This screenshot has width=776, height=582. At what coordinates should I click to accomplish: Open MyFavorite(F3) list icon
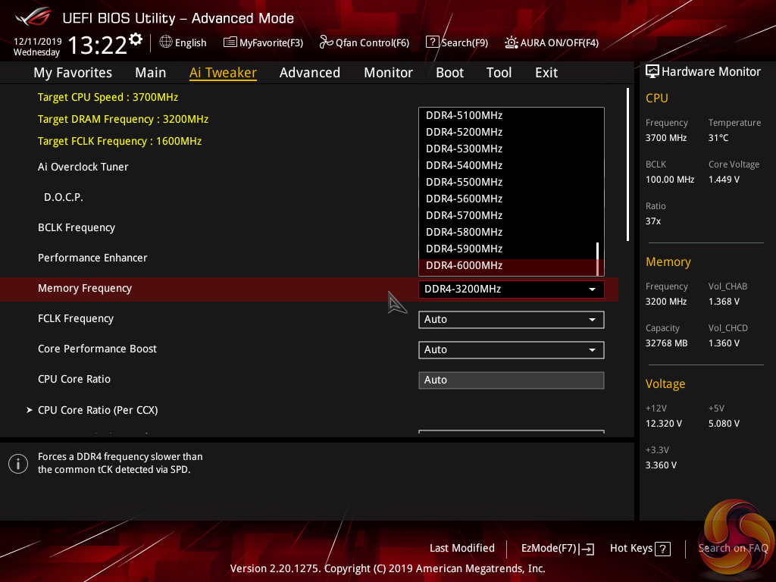pyautogui.click(x=230, y=42)
